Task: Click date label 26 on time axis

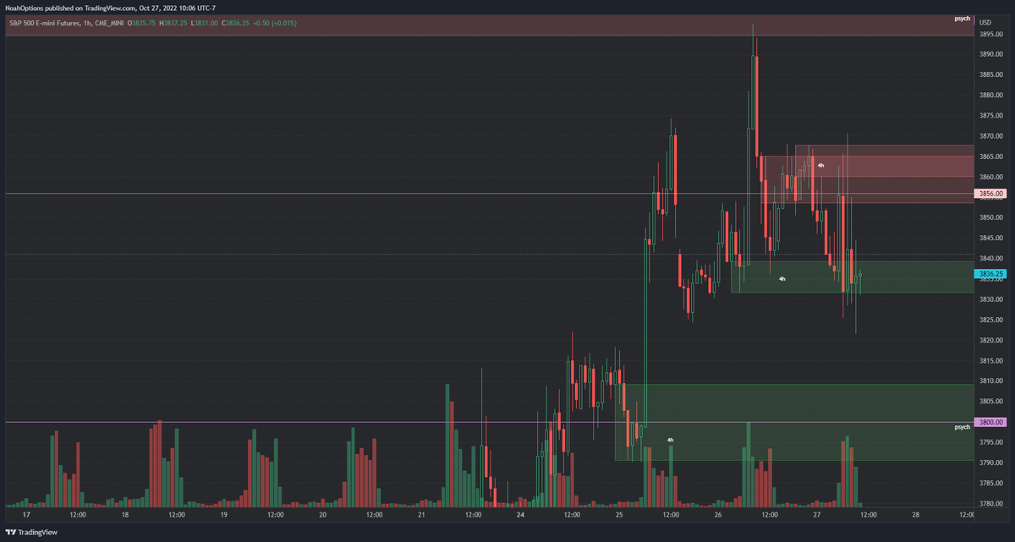Action: coord(718,514)
